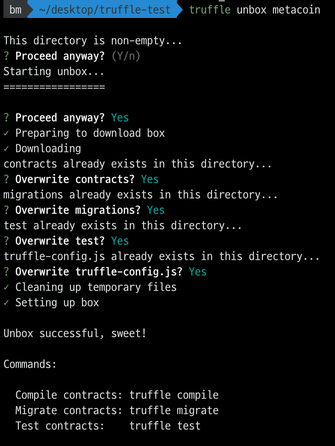Image resolution: width=335 pixels, height=446 pixels.
Task: Click checkmark beside 'Setting up box'
Action: click(x=6, y=303)
